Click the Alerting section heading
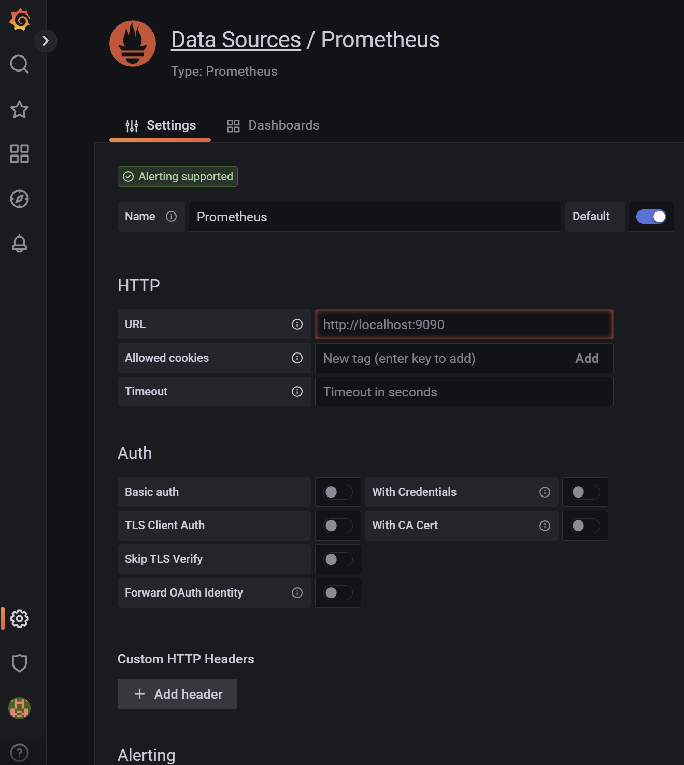The height and width of the screenshot is (765, 684). tap(147, 755)
